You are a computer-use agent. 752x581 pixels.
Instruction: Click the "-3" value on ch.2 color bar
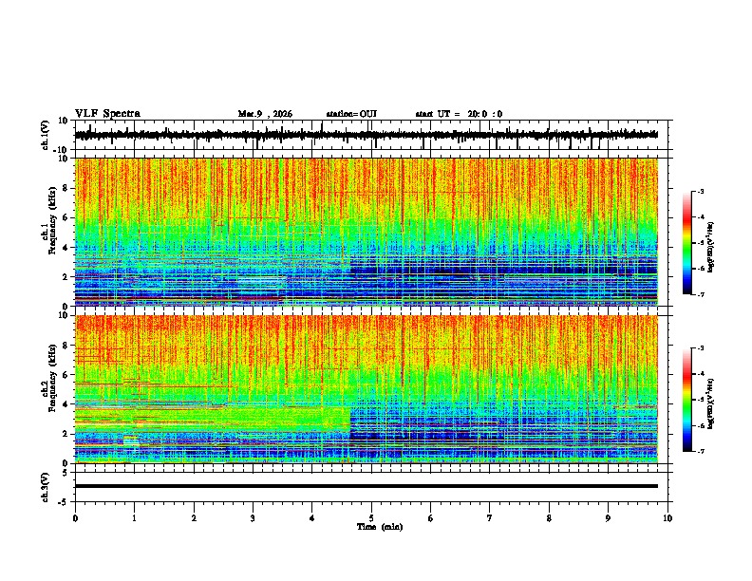(700, 348)
